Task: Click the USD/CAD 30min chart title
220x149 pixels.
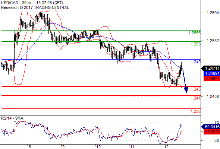Action: click(x=32, y=3)
